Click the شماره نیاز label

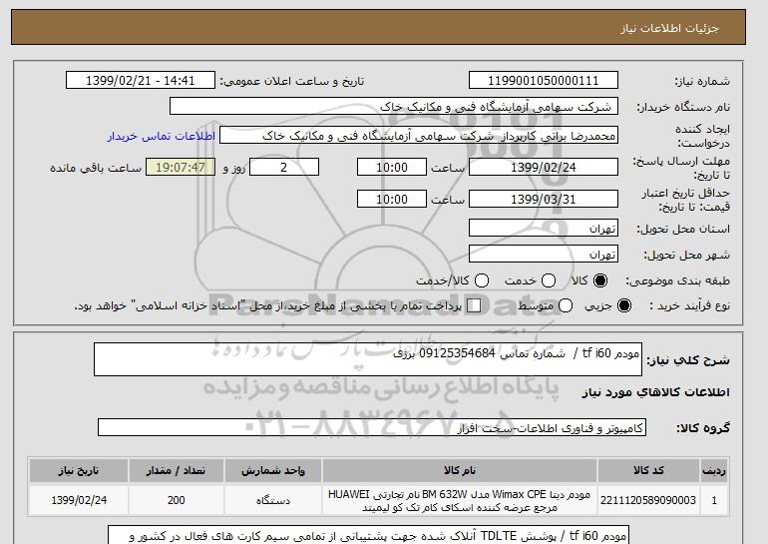tap(702, 82)
